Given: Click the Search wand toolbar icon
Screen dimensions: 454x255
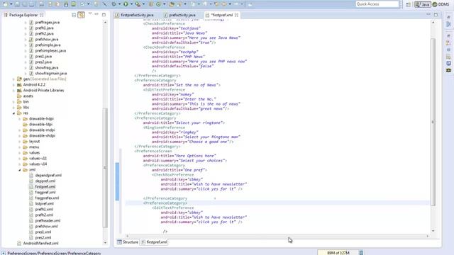Looking at the screenshot, I should (x=179, y=4).
